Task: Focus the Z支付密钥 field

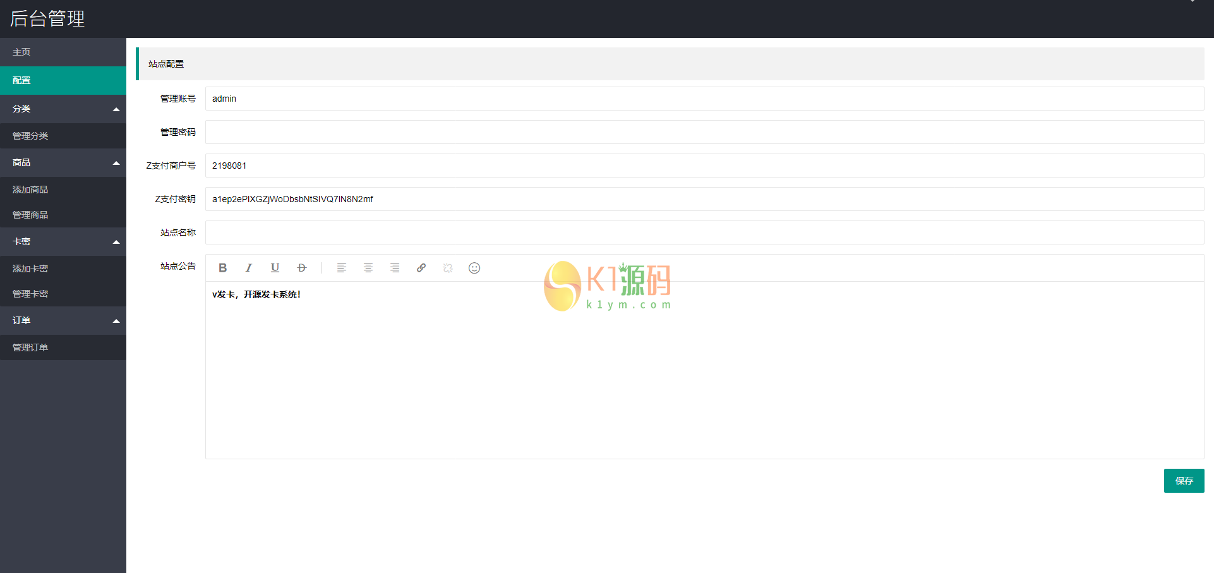Action: 704,199
